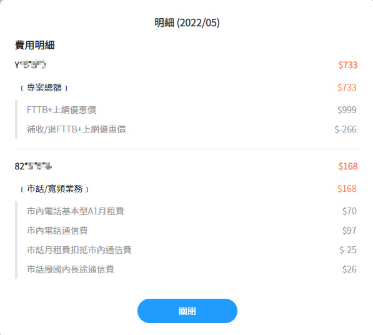Select the FTTB+上網優惠價 line item
This screenshot has height=335, width=373.
[x=61, y=110]
